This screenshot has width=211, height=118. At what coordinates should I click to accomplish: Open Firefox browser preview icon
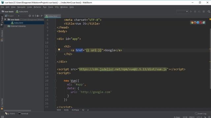[195, 23]
